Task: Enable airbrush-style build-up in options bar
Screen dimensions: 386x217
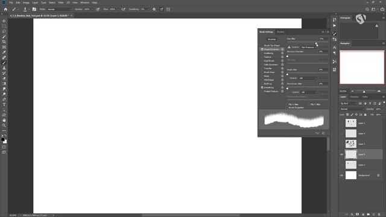Action: (123, 10)
